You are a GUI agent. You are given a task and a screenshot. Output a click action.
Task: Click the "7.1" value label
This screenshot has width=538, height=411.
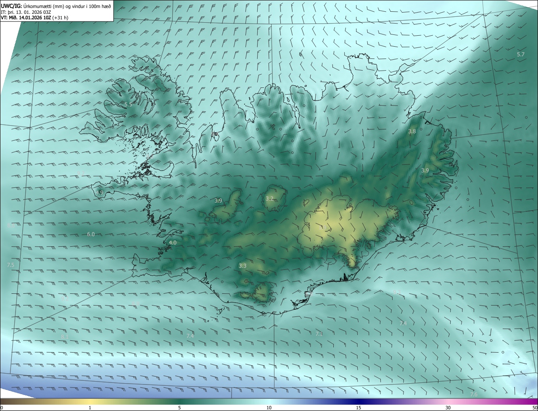(319, 334)
